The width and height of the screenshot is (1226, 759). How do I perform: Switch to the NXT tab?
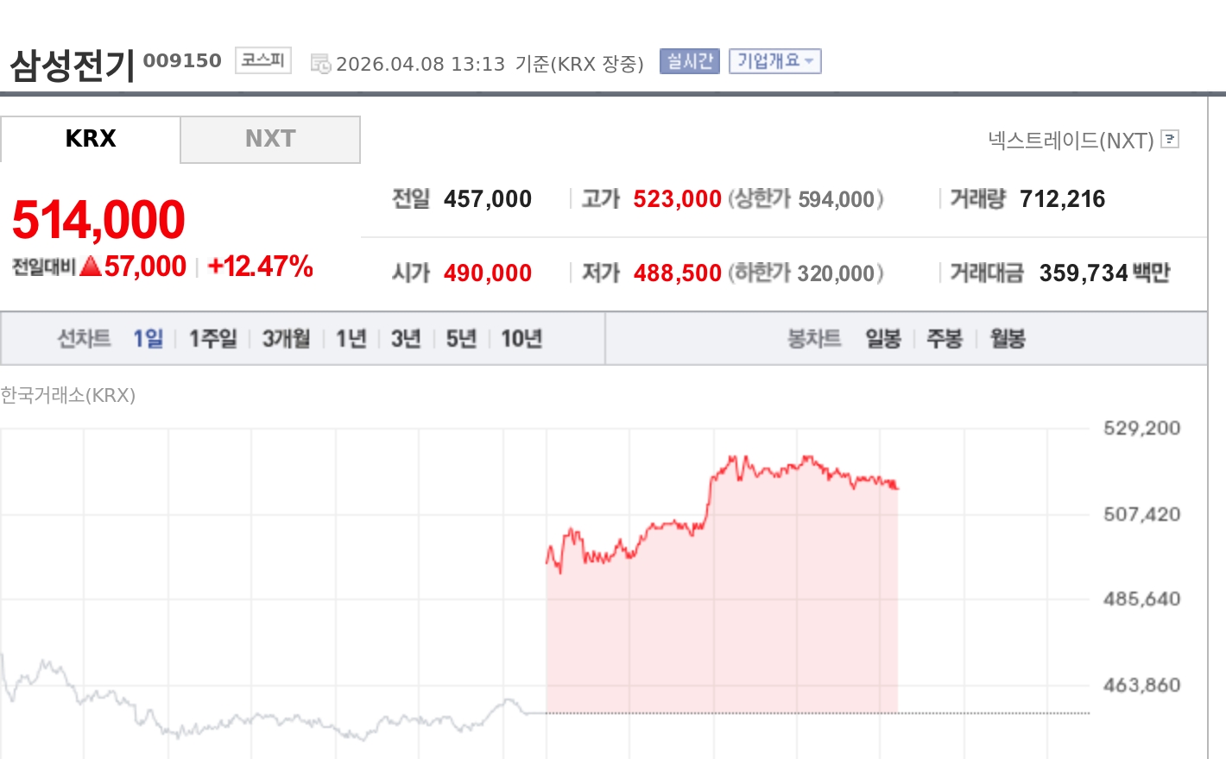[x=269, y=139]
